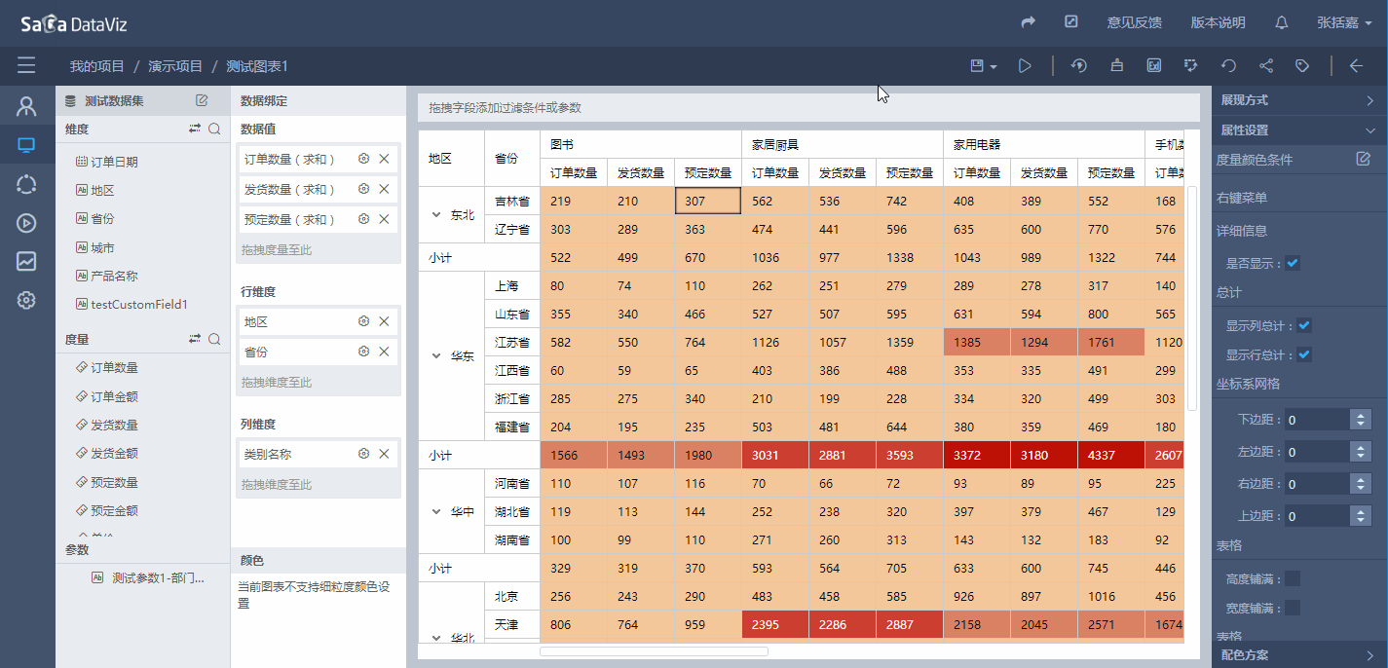Click the 左边距 input field
The width and height of the screenshot is (1388, 668).
(1318, 452)
